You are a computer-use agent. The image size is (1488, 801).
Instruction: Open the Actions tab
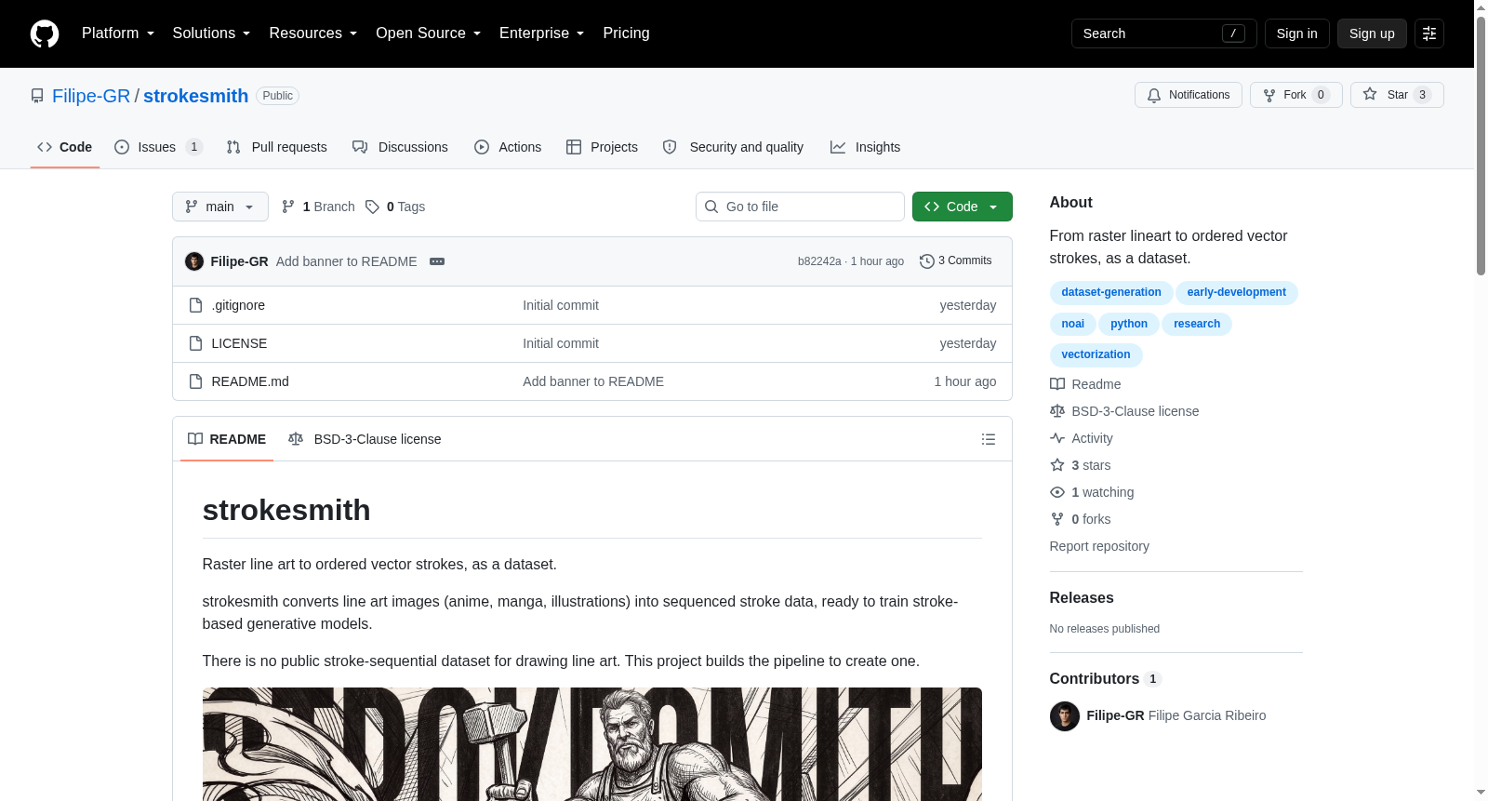coord(508,147)
